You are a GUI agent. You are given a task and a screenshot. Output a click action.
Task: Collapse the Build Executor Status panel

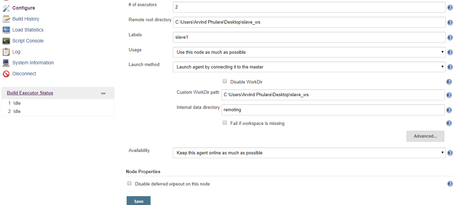[x=103, y=93]
